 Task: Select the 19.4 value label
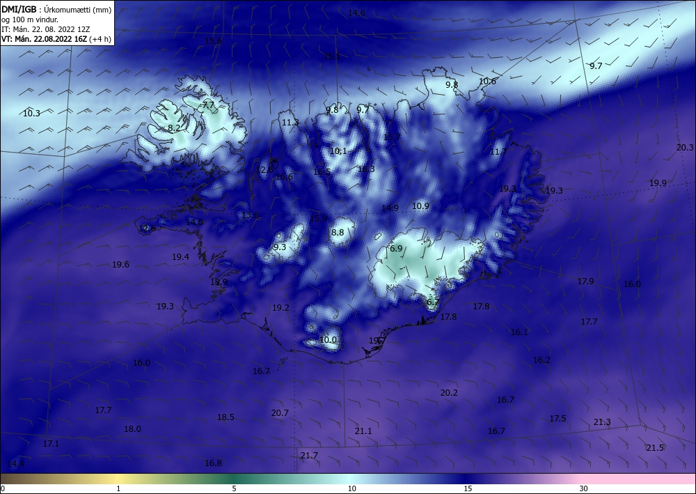tap(181, 257)
